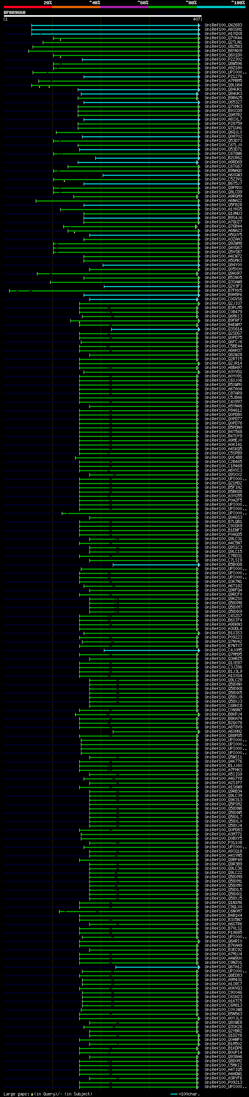Click the BP089660 query name
Viewport: 249px width, 1097px height.
click(x=14, y=12)
